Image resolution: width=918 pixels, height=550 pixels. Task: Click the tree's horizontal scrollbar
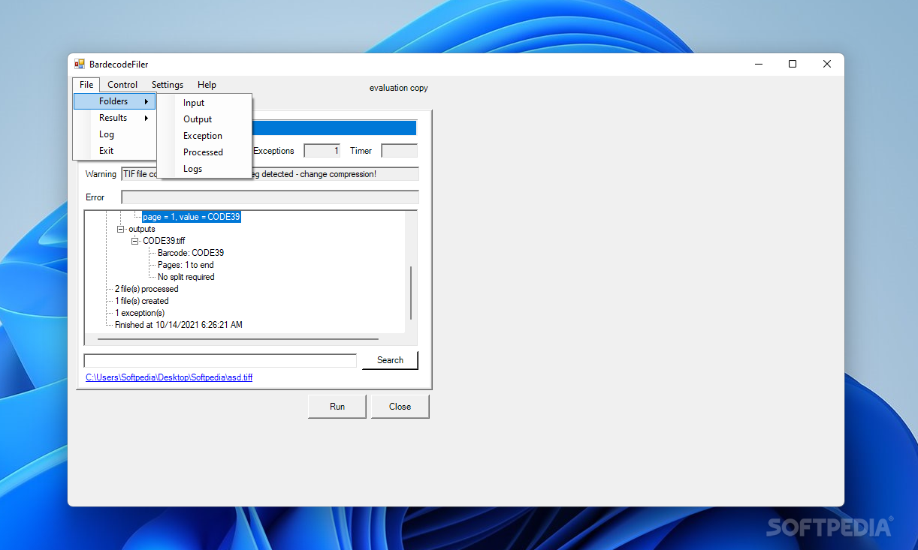click(x=238, y=339)
